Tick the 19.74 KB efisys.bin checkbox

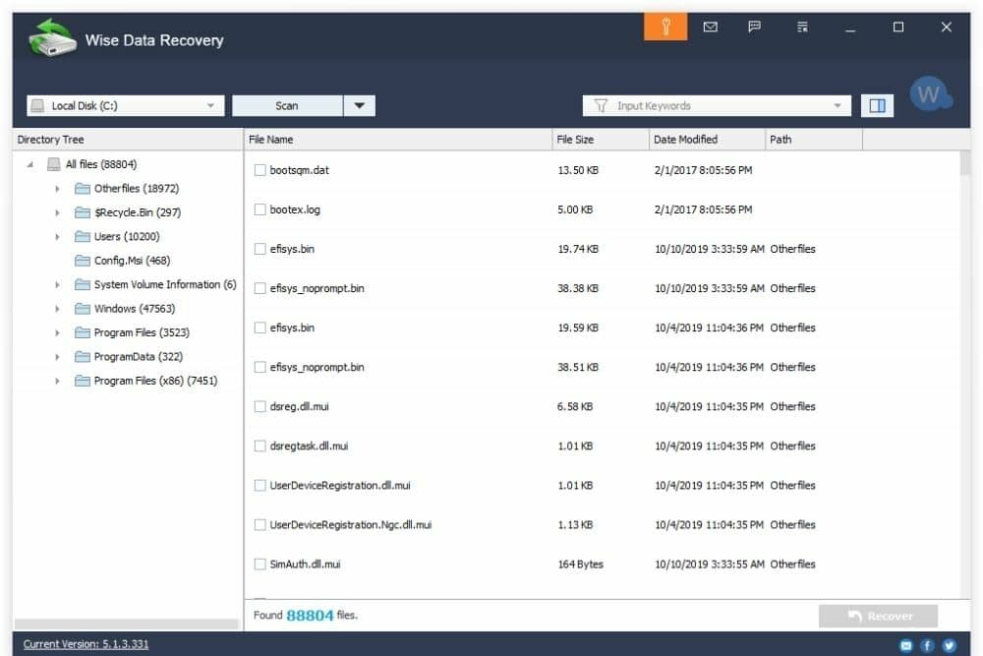coord(260,249)
